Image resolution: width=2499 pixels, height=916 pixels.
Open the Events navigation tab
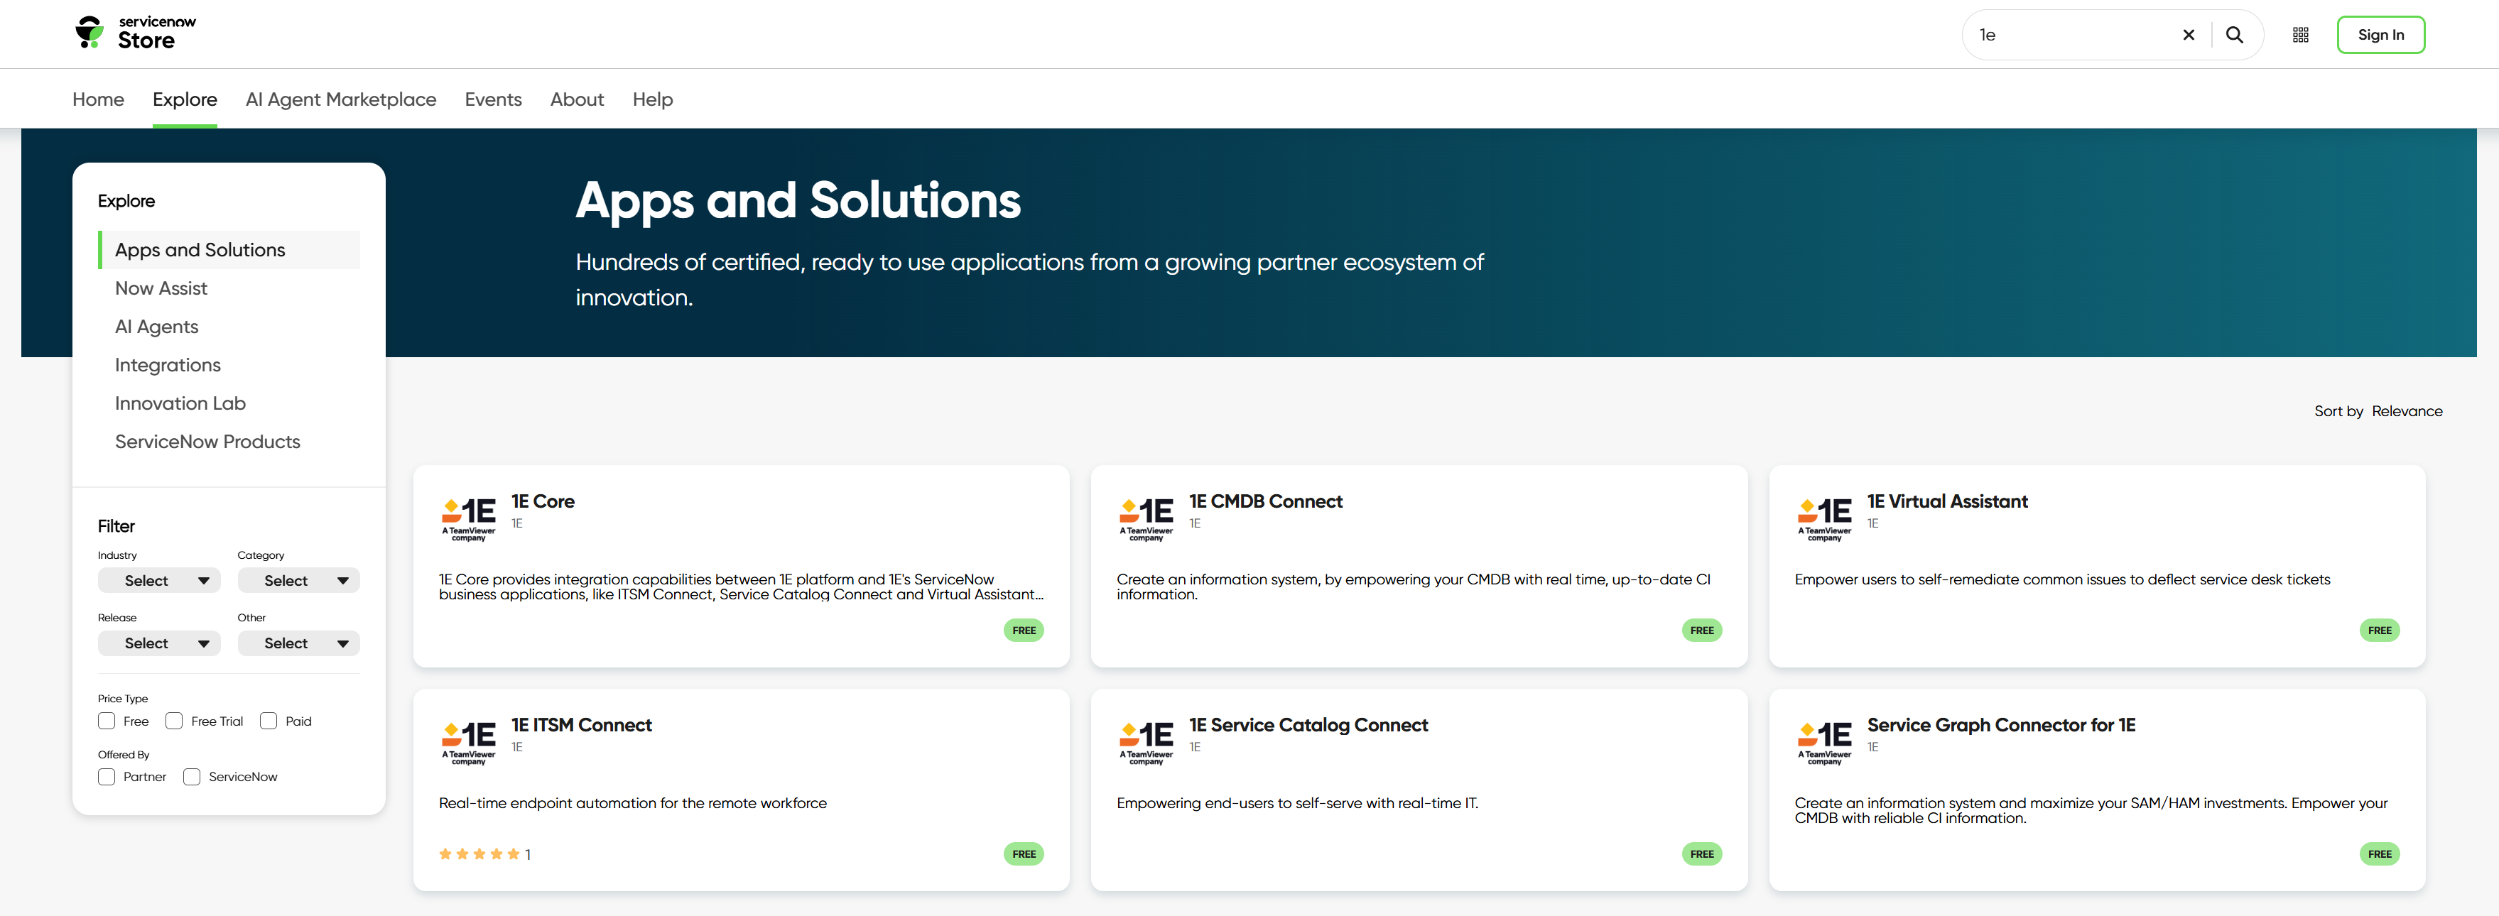pyautogui.click(x=493, y=99)
